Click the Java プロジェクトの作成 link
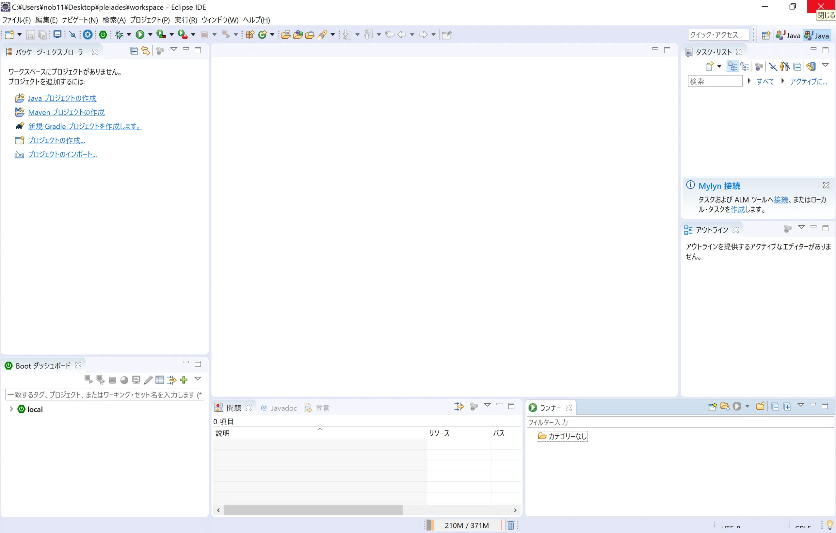This screenshot has width=836, height=533. [x=62, y=98]
